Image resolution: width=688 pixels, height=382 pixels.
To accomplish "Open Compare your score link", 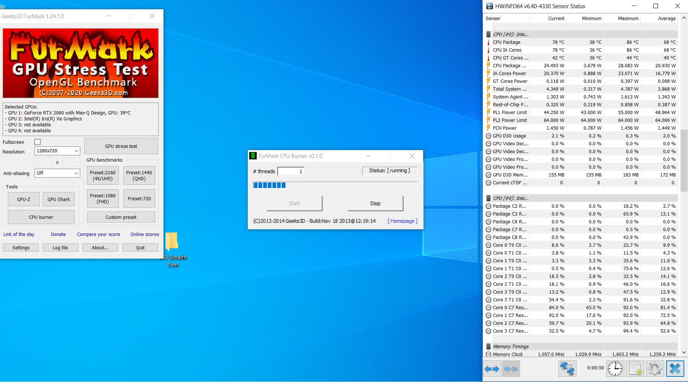I will click(98, 234).
